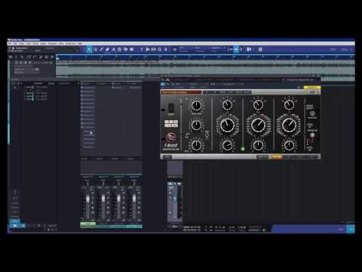
Task: Click the orange button in plugin bottom bar
Action: point(276,156)
